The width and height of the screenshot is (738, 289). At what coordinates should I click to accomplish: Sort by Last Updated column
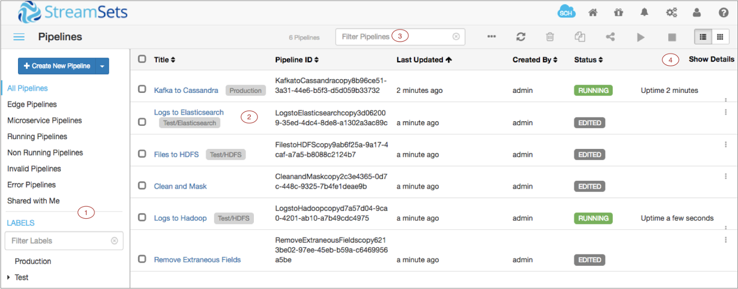424,60
